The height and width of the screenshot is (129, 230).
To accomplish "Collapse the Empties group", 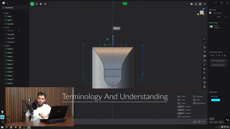I will pyautogui.click(x=3, y=46).
